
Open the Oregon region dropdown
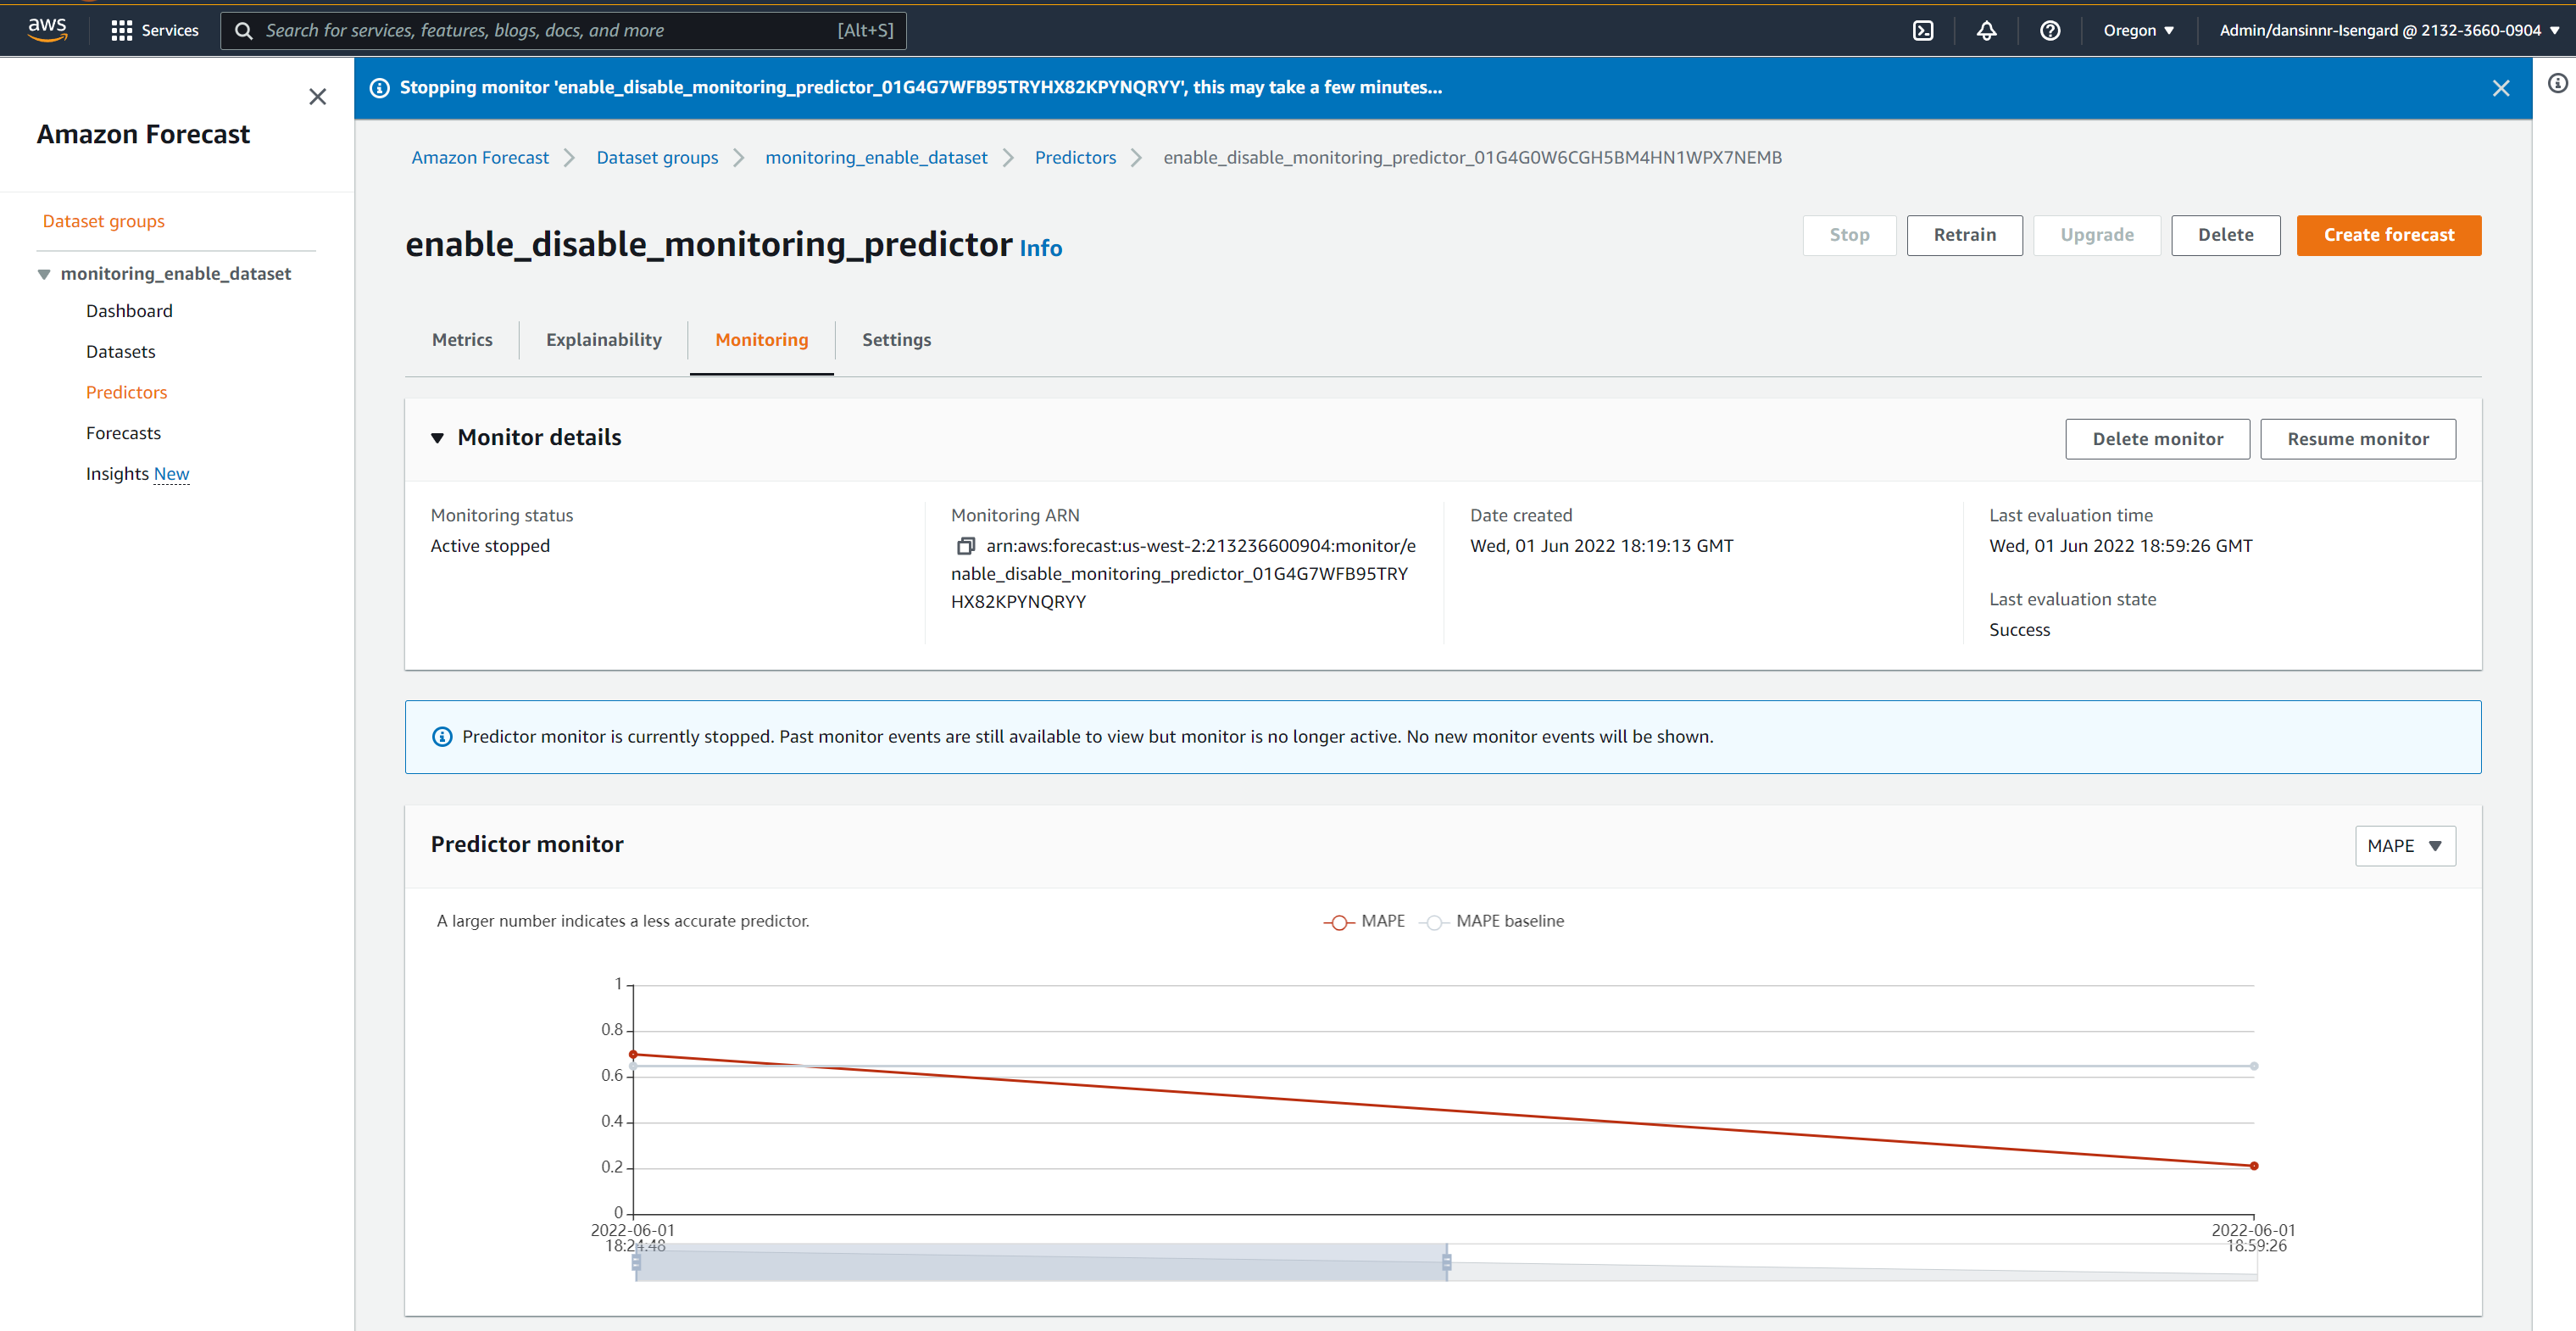pos(2138,31)
